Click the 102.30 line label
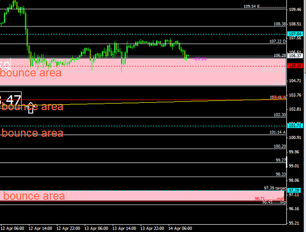The height and width of the screenshot is (232, 306). tap(280, 115)
